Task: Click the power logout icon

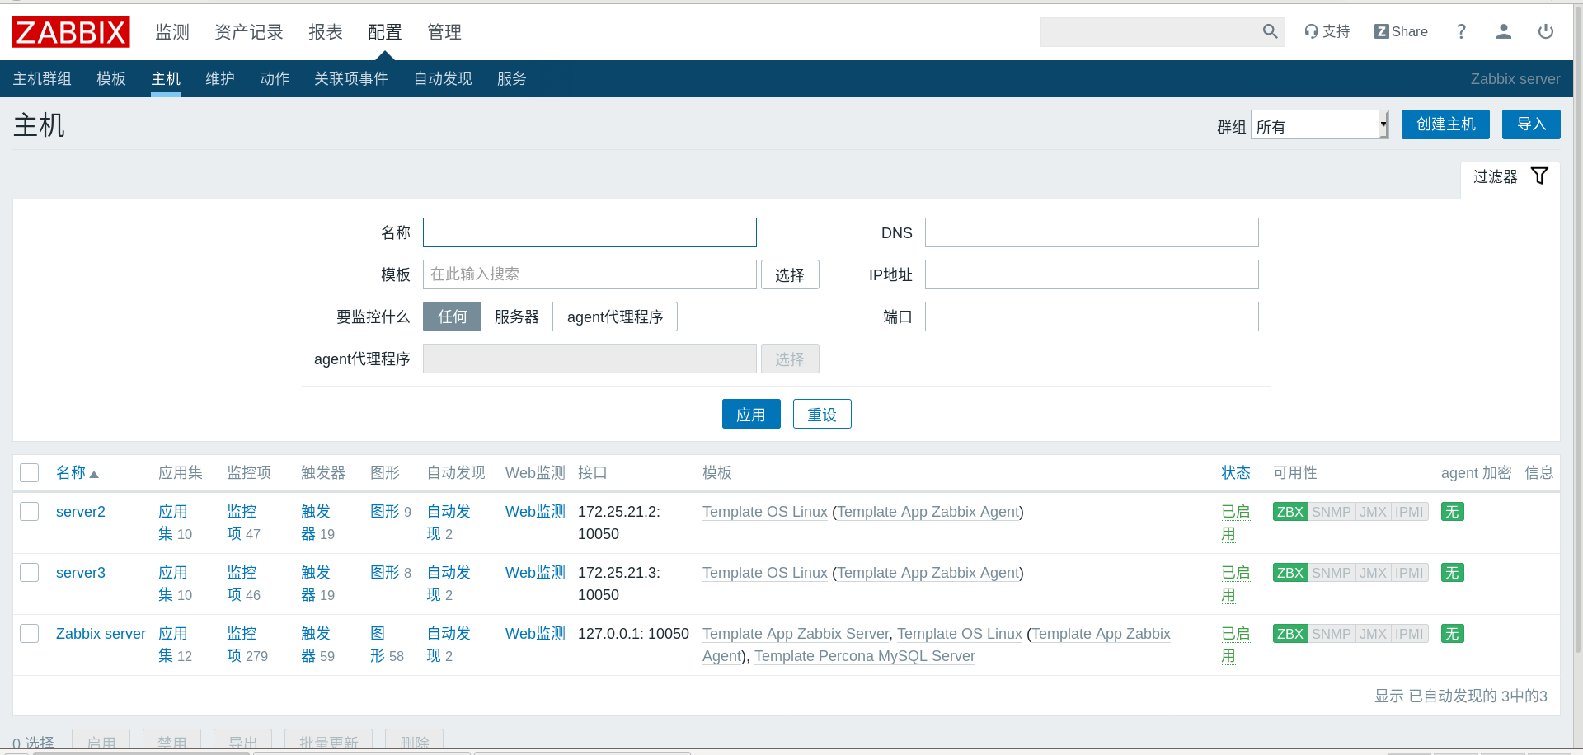Action: 1546,31
